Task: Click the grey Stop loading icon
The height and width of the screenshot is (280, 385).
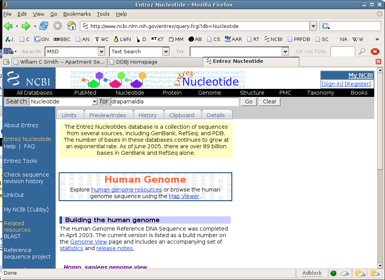Action: pyautogui.click(x=58, y=26)
